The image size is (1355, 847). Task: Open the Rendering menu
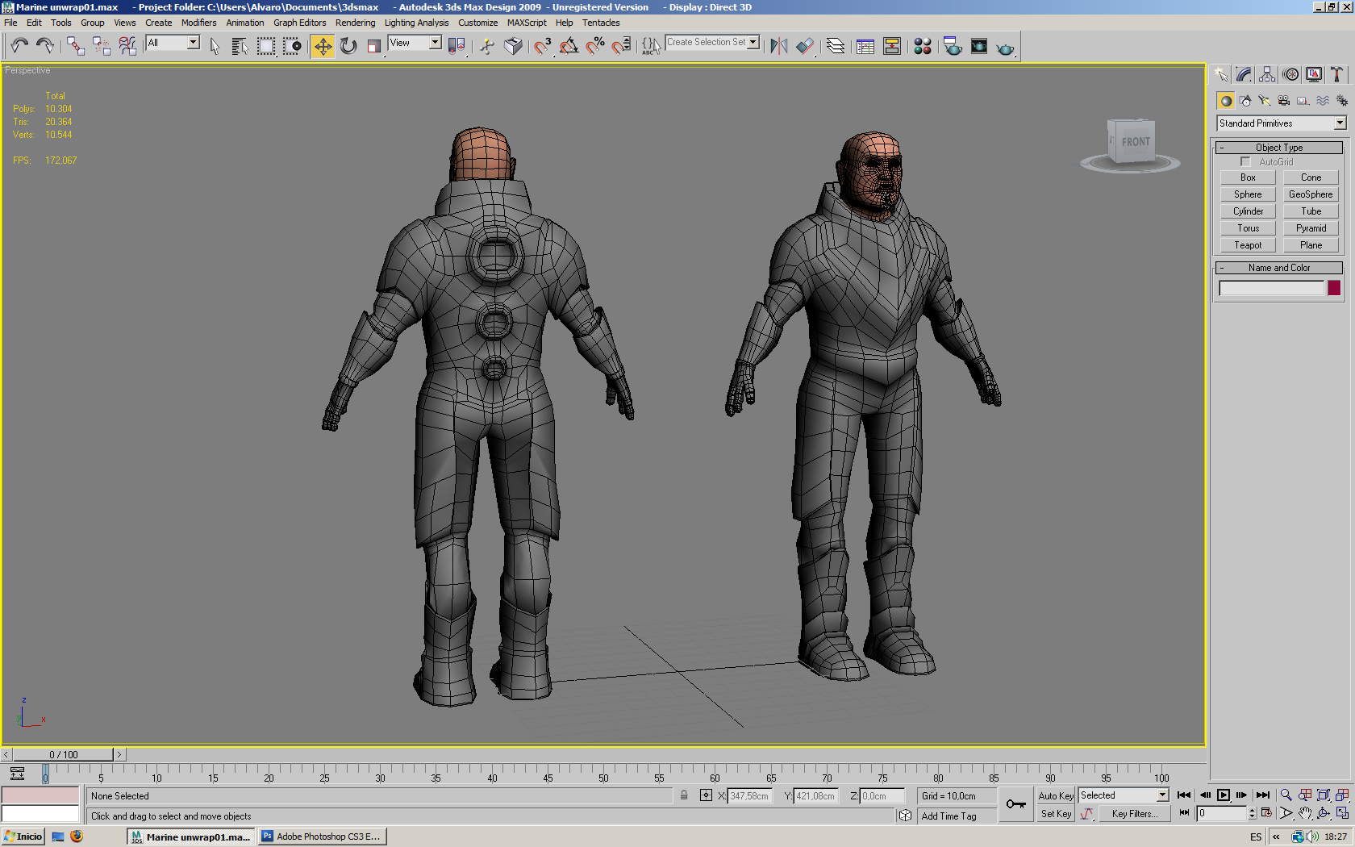click(355, 23)
